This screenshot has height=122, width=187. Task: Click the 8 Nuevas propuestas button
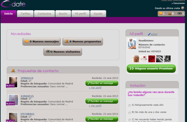tap(83, 41)
